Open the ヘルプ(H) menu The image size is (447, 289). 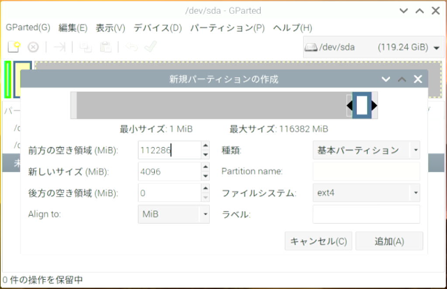293,27
